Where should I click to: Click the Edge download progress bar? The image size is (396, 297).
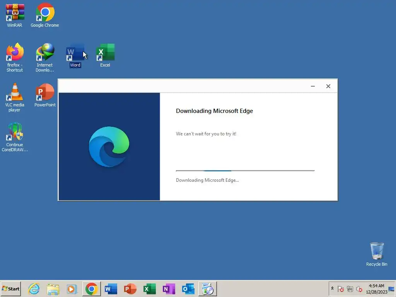click(245, 171)
